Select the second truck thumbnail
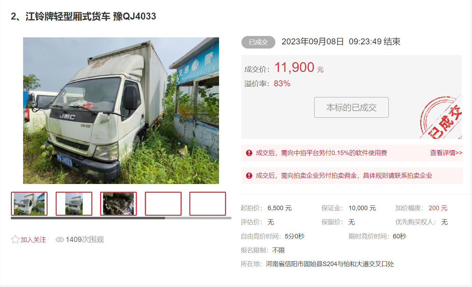This screenshot has height=287, width=472. coord(74,204)
